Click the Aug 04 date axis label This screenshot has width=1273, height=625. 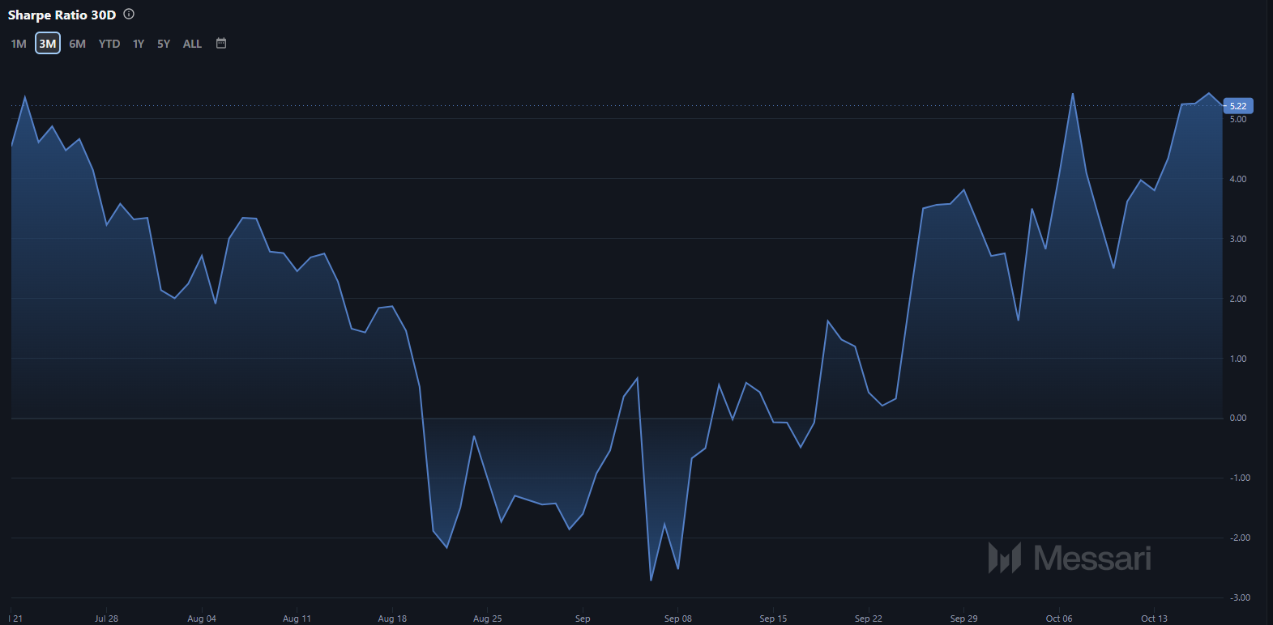coord(202,619)
